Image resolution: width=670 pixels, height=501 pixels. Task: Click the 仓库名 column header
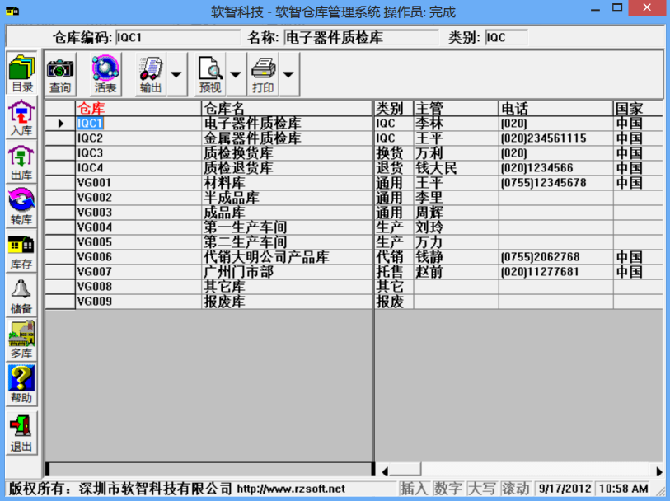[287, 109]
